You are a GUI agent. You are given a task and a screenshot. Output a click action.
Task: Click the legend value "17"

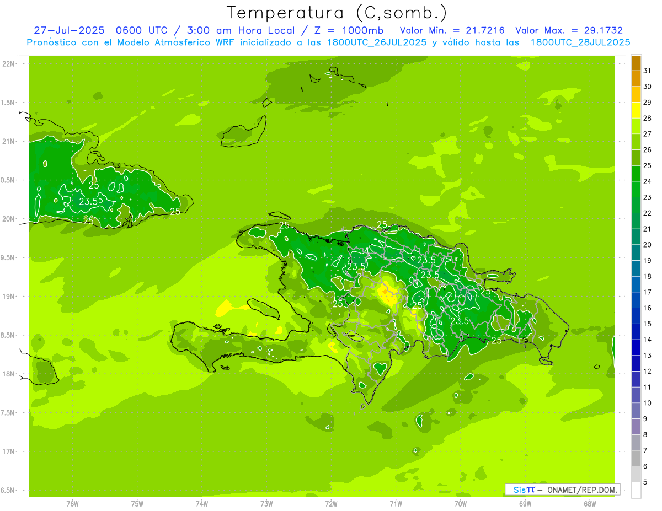click(648, 292)
